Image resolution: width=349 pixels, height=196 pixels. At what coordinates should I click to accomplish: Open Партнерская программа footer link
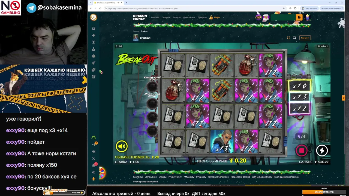click(x=286, y=177)
